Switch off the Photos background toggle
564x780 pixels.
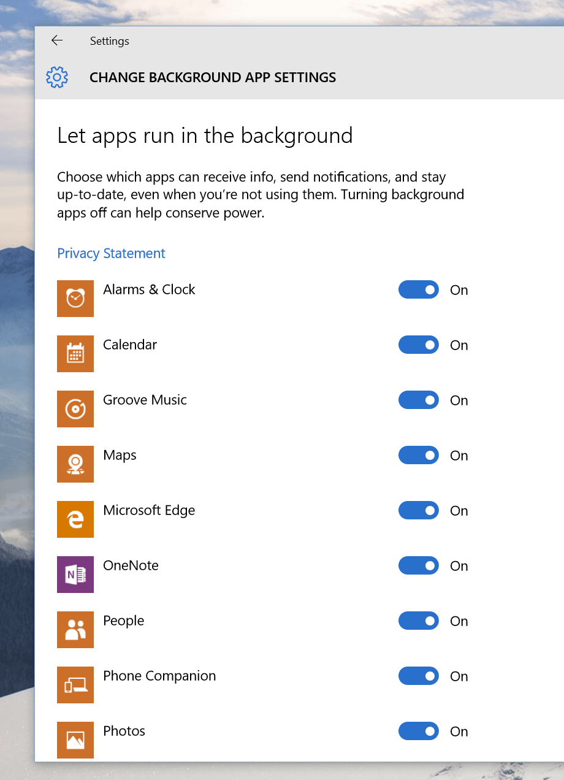[419, 731]
